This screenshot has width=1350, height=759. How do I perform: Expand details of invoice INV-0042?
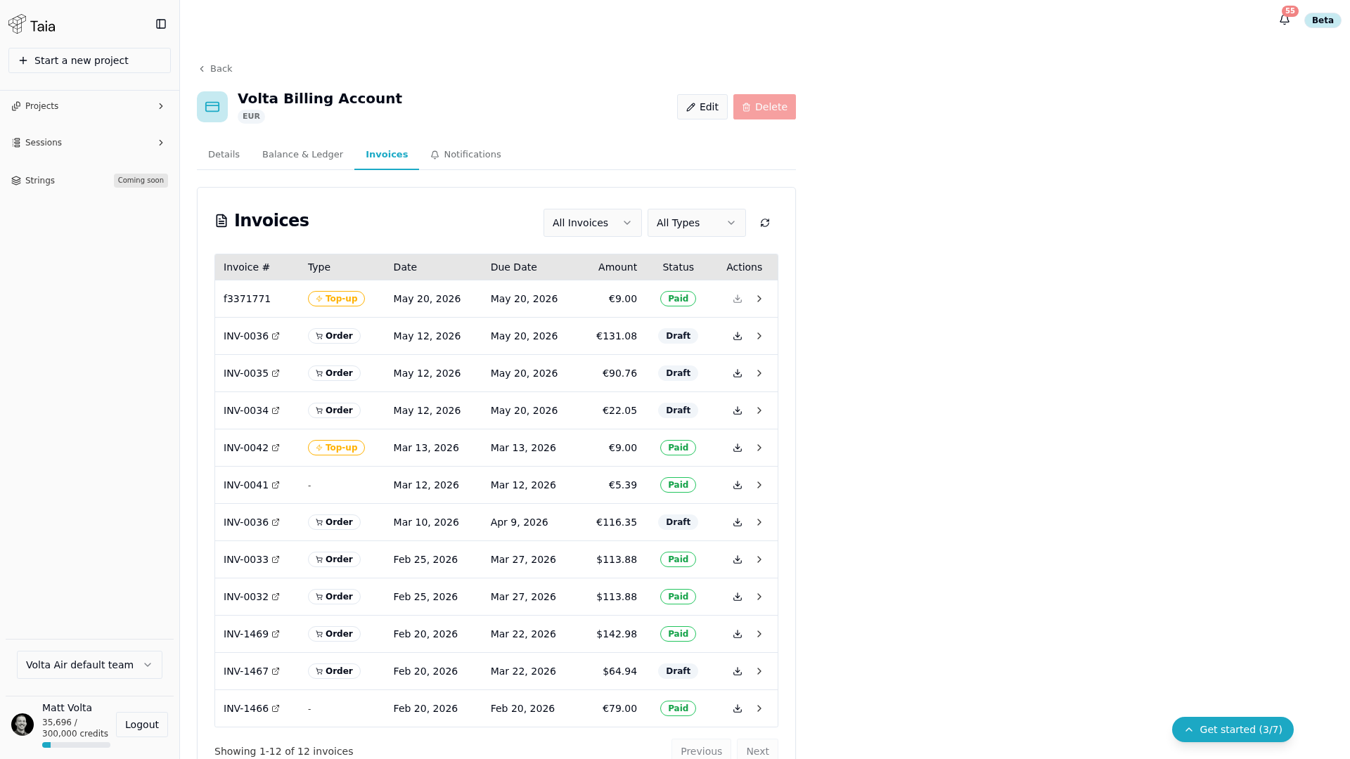pyautogui.click(x=759, y=448)
